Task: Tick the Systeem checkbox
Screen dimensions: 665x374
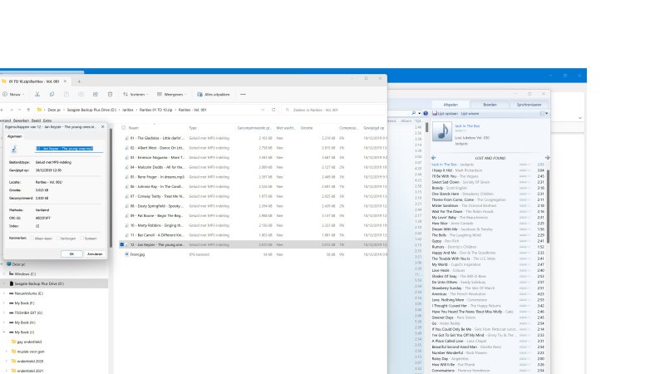Action: pyautogui.click(x=83, y=238)
